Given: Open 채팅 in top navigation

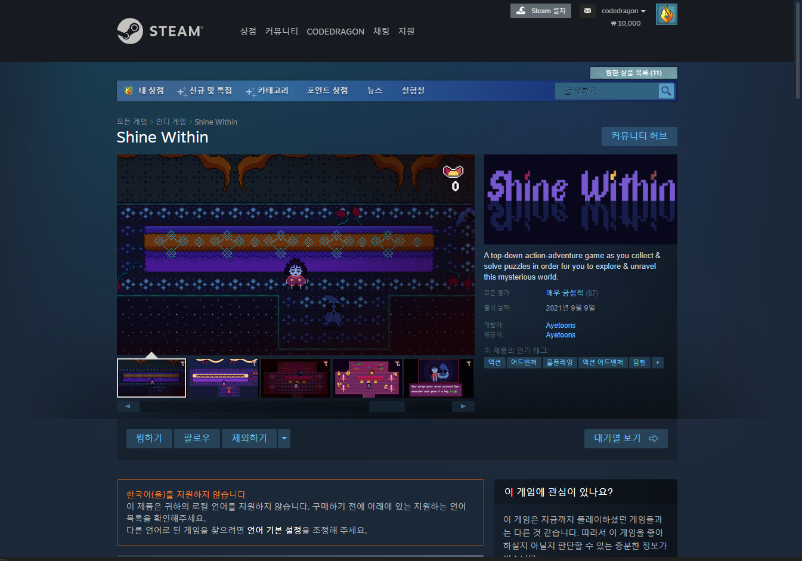Looking at the screenshot, I should (381, 31).
